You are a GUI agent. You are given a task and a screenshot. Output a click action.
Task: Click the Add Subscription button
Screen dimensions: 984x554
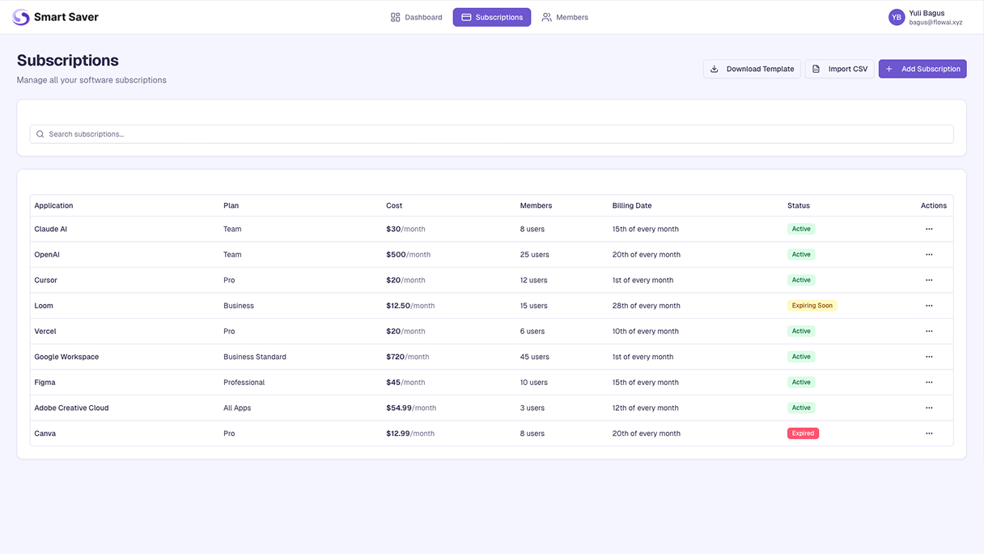click(922, 69)
